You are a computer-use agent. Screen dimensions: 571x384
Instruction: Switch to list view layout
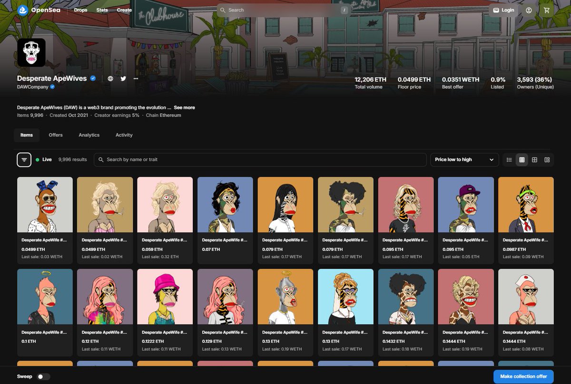tap(510, 160)
